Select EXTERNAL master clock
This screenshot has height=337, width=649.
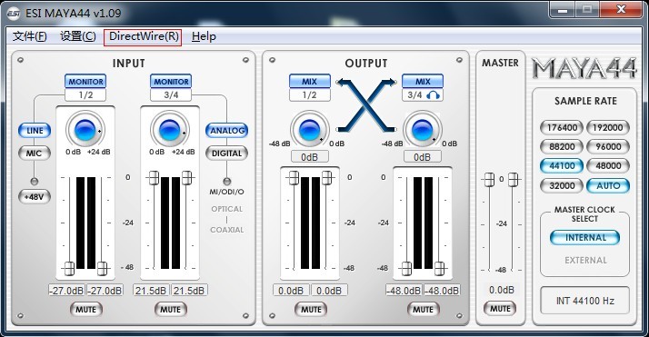(585, 261)
